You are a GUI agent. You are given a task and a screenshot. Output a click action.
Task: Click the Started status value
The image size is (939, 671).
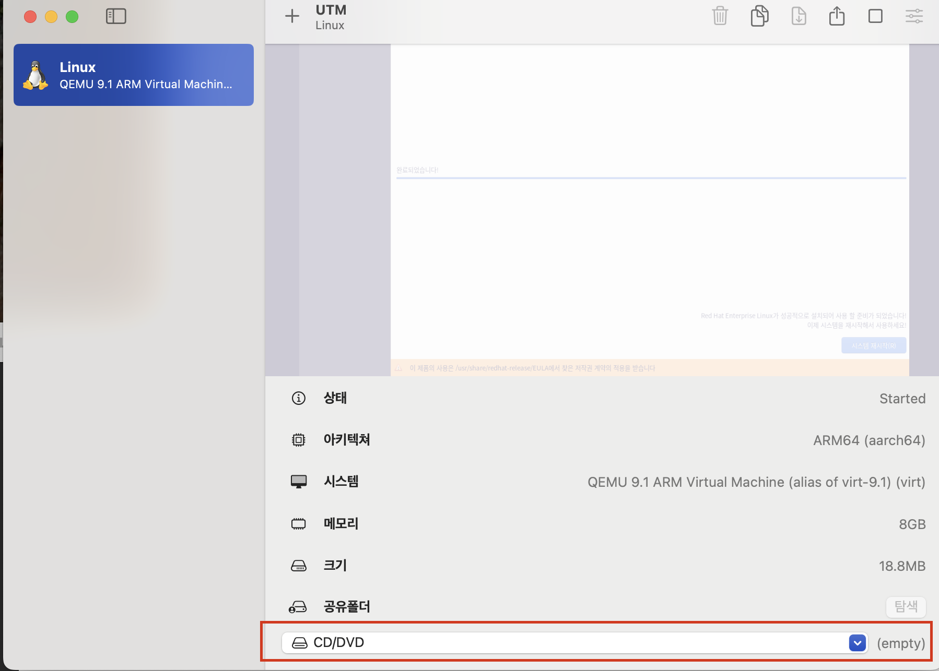tap(902, 399)
